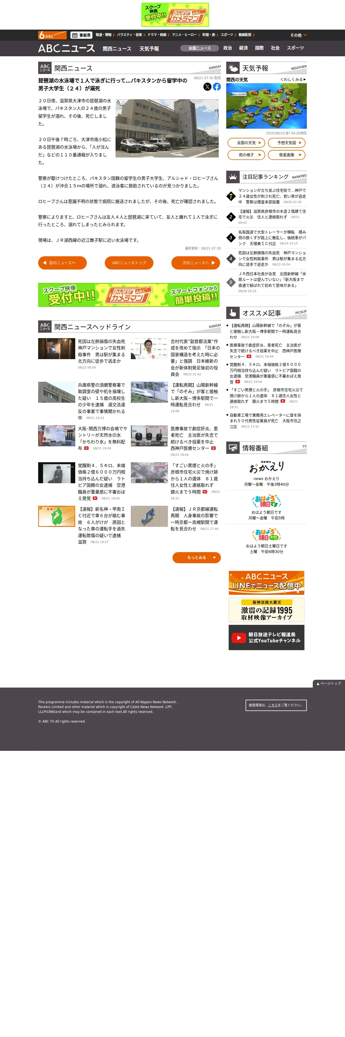345x1037 pixels.
Task: Open 経済 news section
Action: pos(243,48)
